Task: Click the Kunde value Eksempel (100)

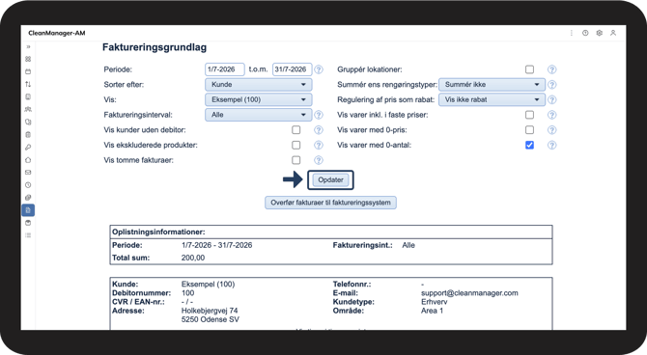Action: coord(208,284)
